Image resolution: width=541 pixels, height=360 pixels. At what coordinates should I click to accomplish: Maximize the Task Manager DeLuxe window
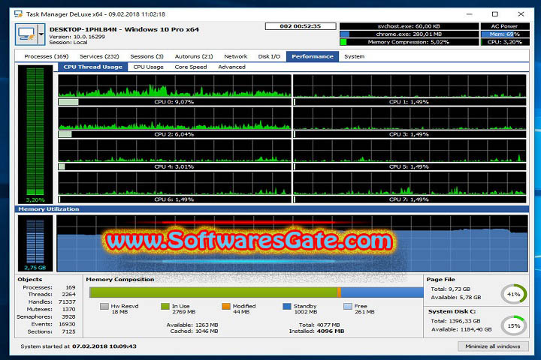coord(494,14)
